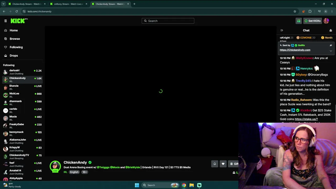Switch to the first ChickenAndy Stream tab
The image size is (336, 189).
click(x=27, y=4)
